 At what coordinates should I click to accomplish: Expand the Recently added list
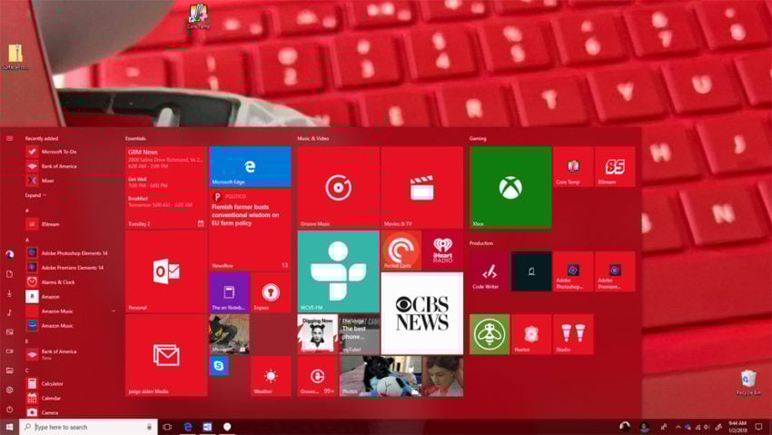(35, 195)
